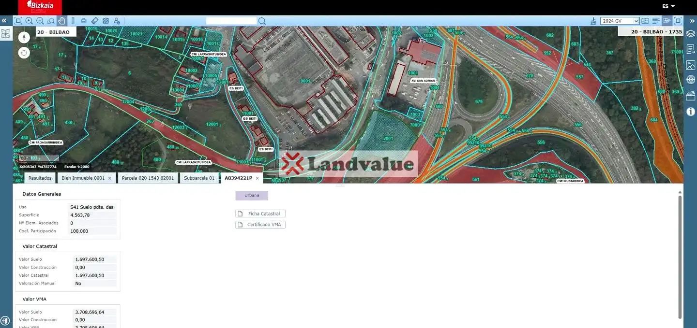Click the accessibility icon at bottom left
The image size is (697, 328).
(x=5, y=321)
